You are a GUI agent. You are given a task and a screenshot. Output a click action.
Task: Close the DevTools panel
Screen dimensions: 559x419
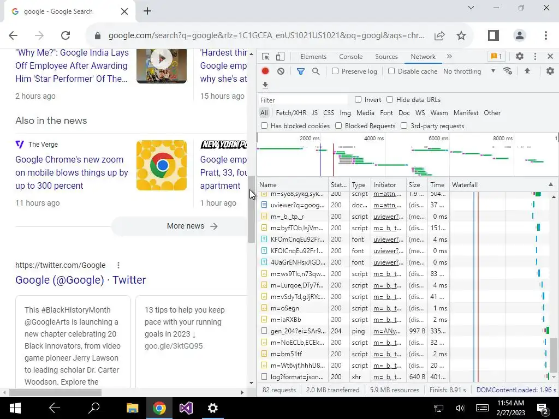(550, 56)
